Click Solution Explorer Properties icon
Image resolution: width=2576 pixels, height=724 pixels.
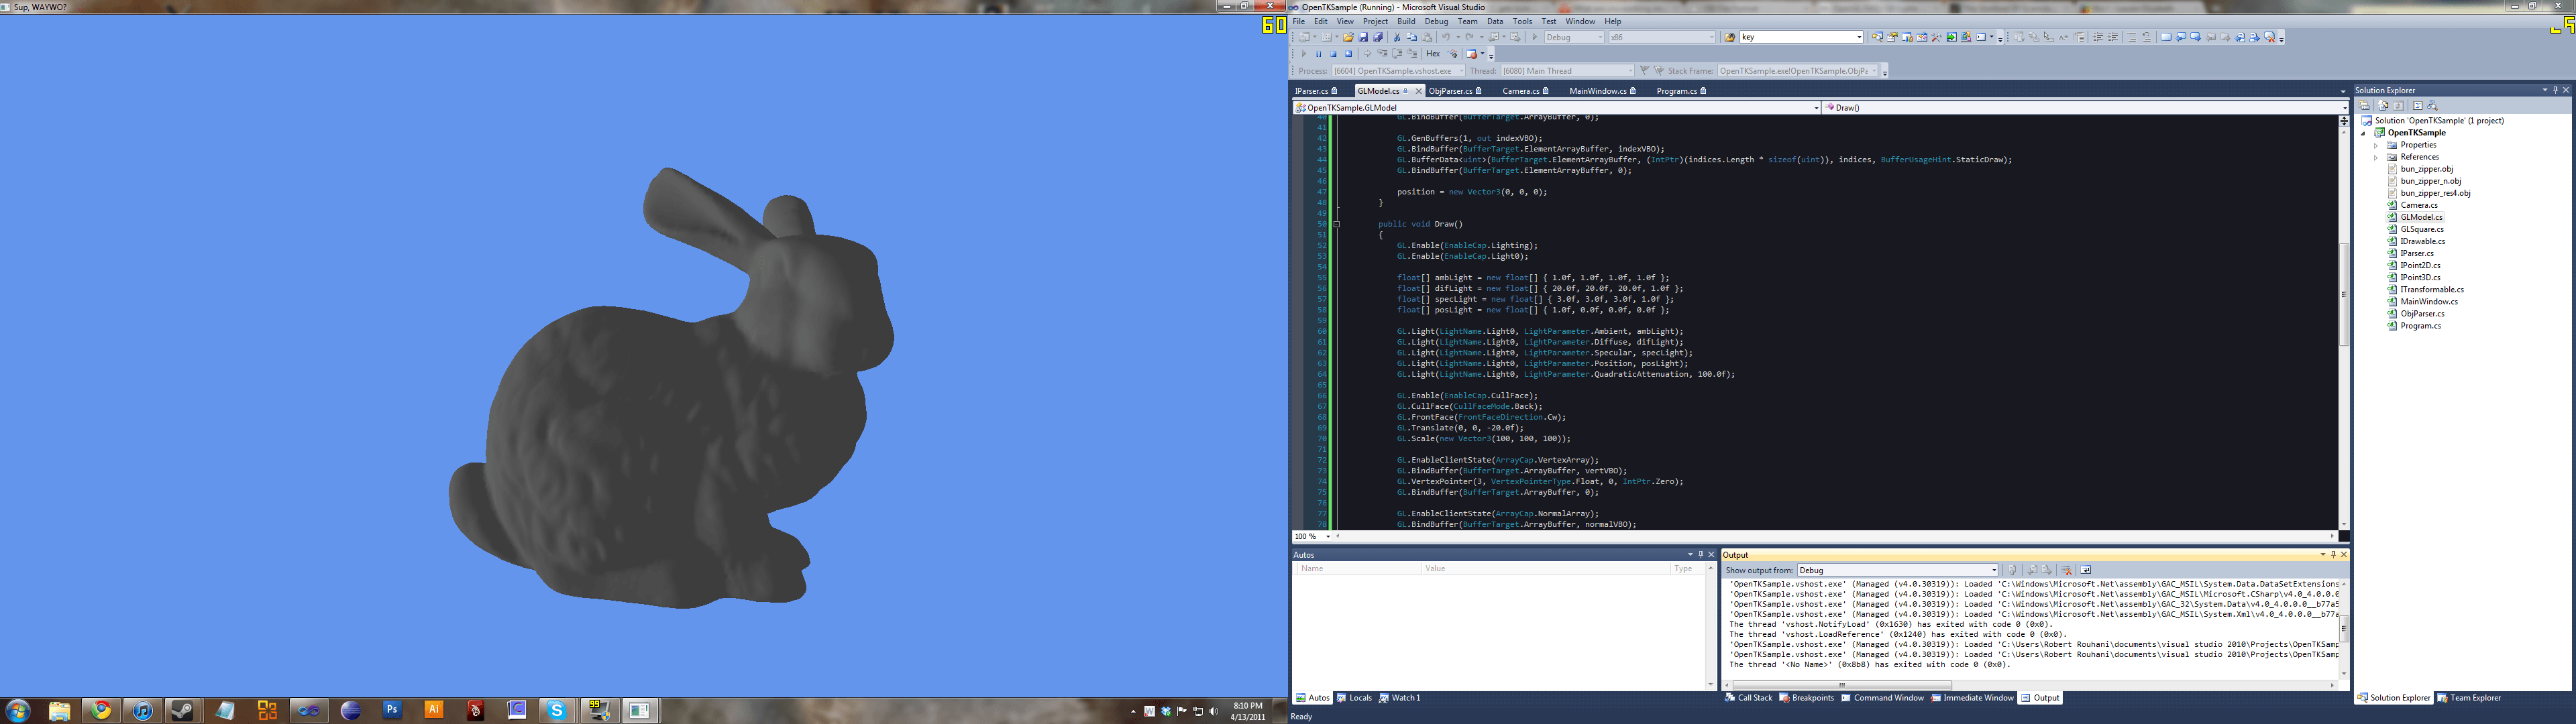coord(2364,105)
